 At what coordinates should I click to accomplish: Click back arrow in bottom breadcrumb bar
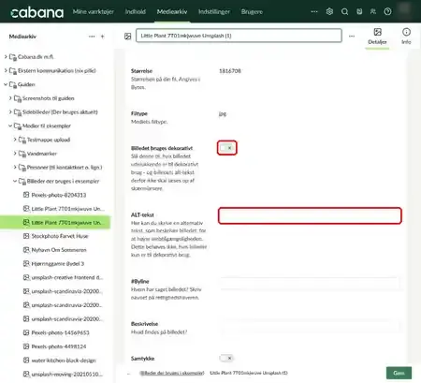tap(128, 373)
